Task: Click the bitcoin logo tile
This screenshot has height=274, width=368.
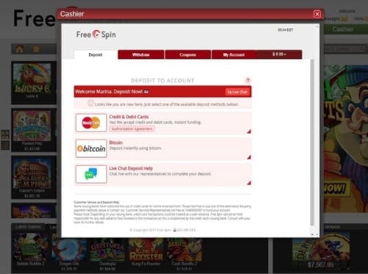Action: point(91,148)
